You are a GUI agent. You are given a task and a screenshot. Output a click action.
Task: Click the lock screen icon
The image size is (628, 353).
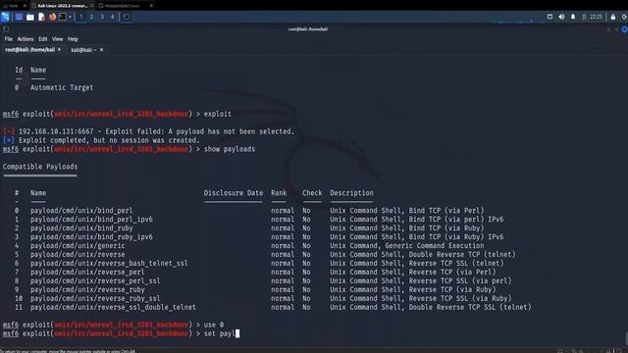click(x=613, y=17)
